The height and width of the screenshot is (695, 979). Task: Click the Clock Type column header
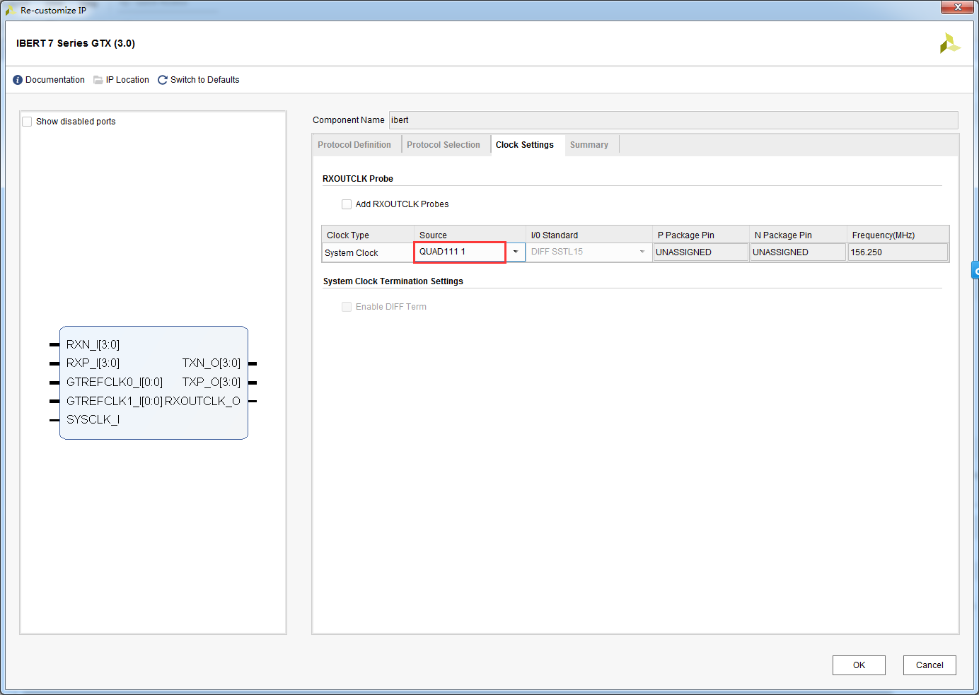click(x=368, y=235)
